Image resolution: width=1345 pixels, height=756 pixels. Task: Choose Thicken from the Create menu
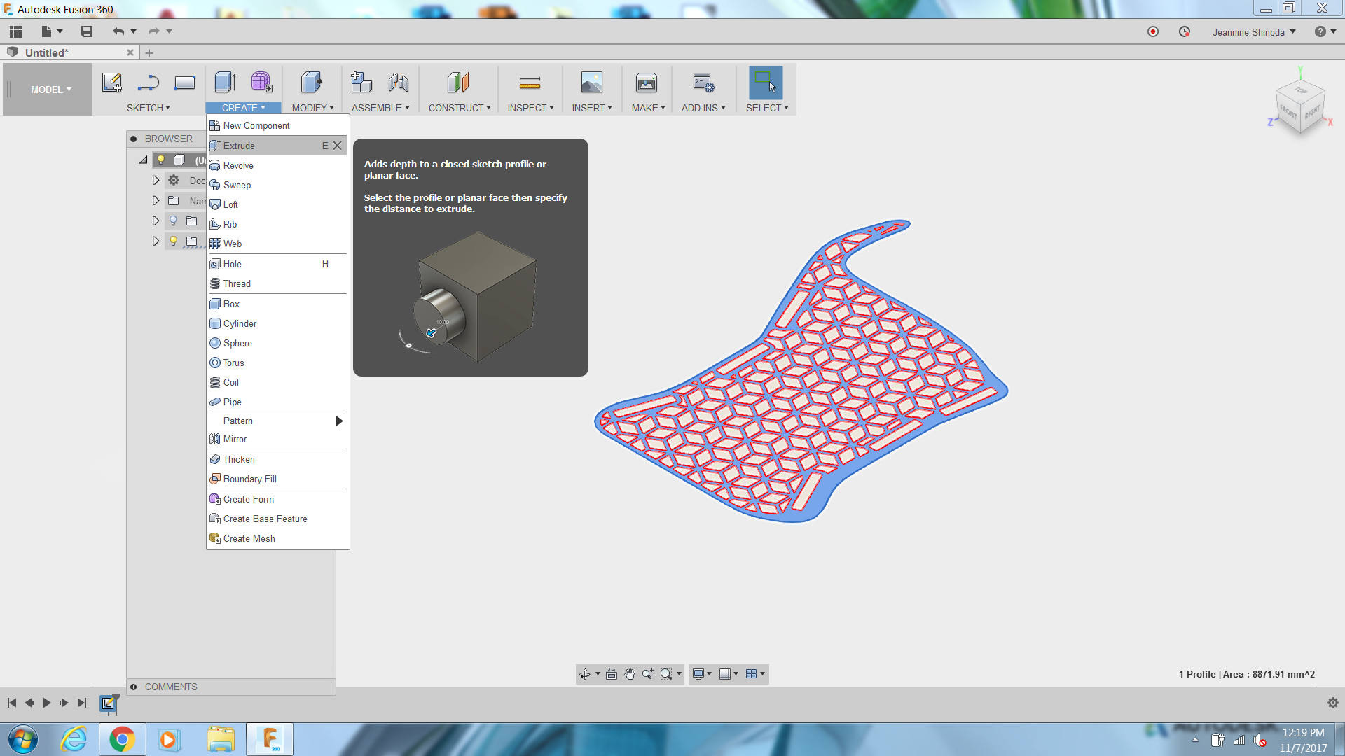pyautogui.click(x=278, y=459)
